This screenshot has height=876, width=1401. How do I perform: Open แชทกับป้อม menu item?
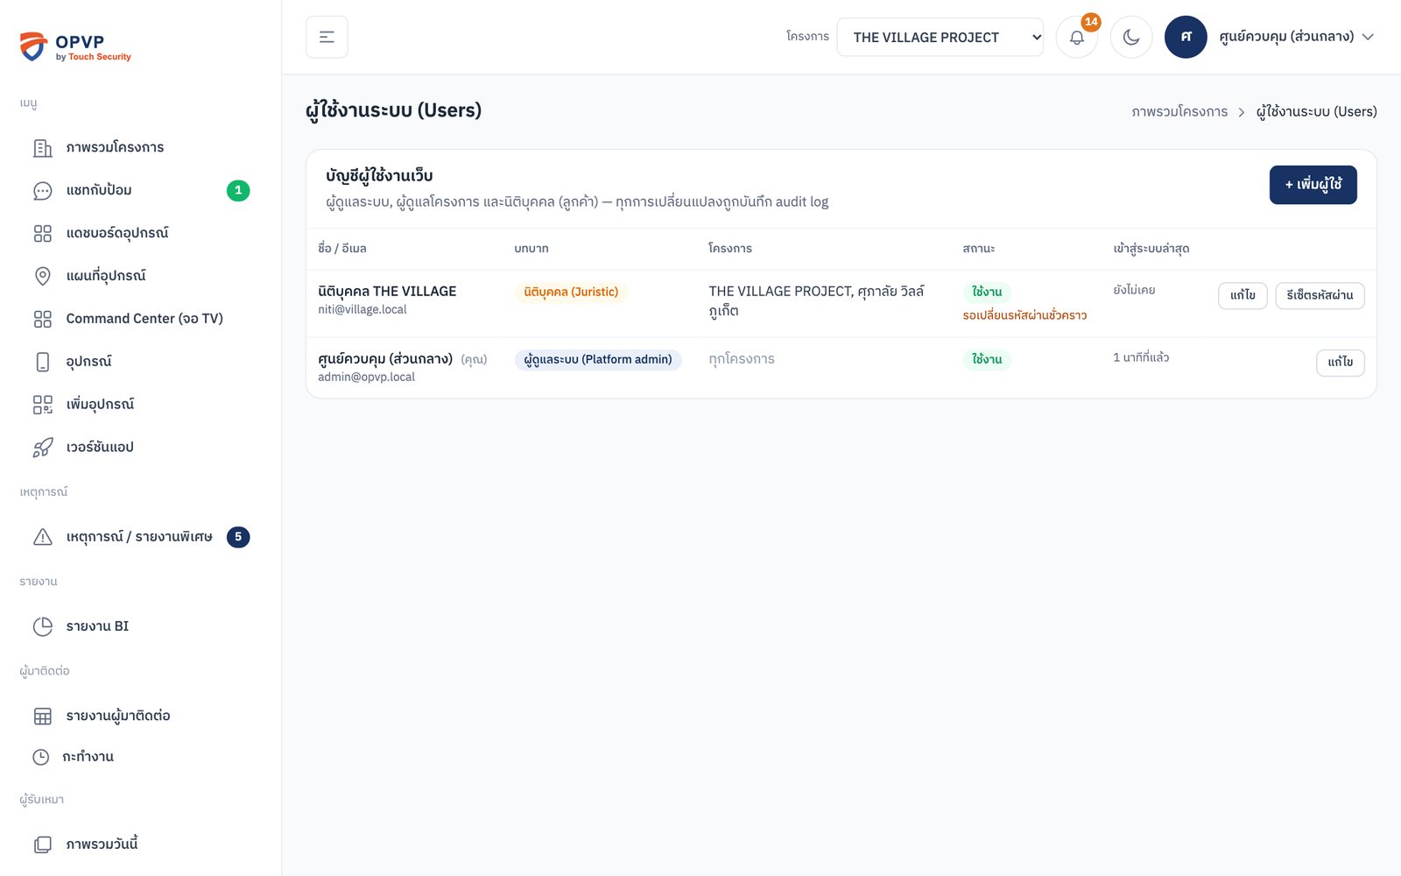pyautogui.click(x=140, y=191)
